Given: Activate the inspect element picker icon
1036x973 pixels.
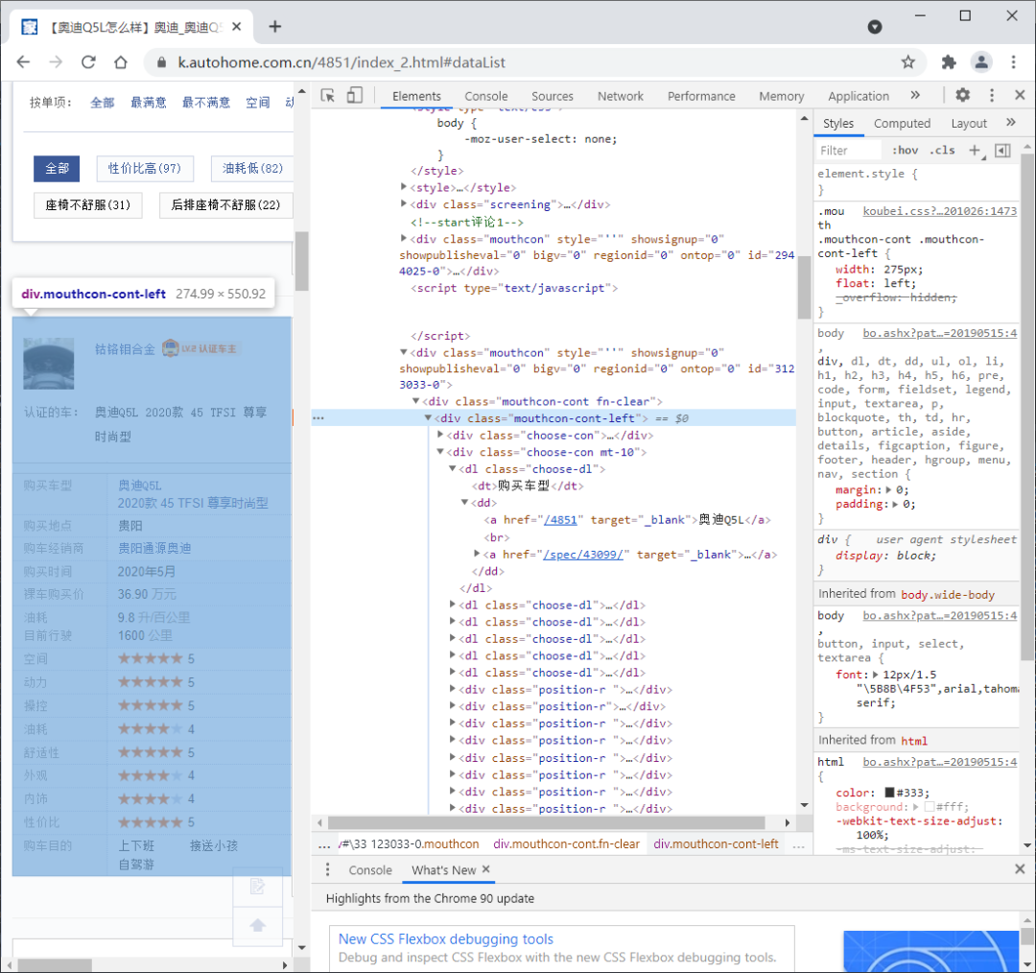Looking at the screenshot, I should 328,96.
